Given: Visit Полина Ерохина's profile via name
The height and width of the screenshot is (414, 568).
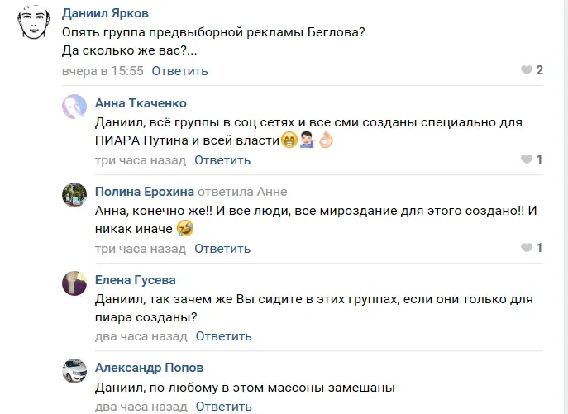Looking at the screenshot, I should click(x=146, y=192).
